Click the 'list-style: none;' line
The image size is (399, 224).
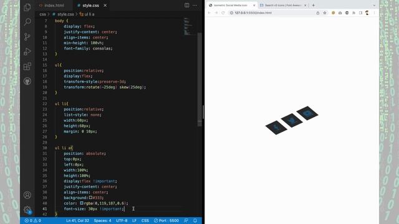pyautogui.click(x=82, y=114)
